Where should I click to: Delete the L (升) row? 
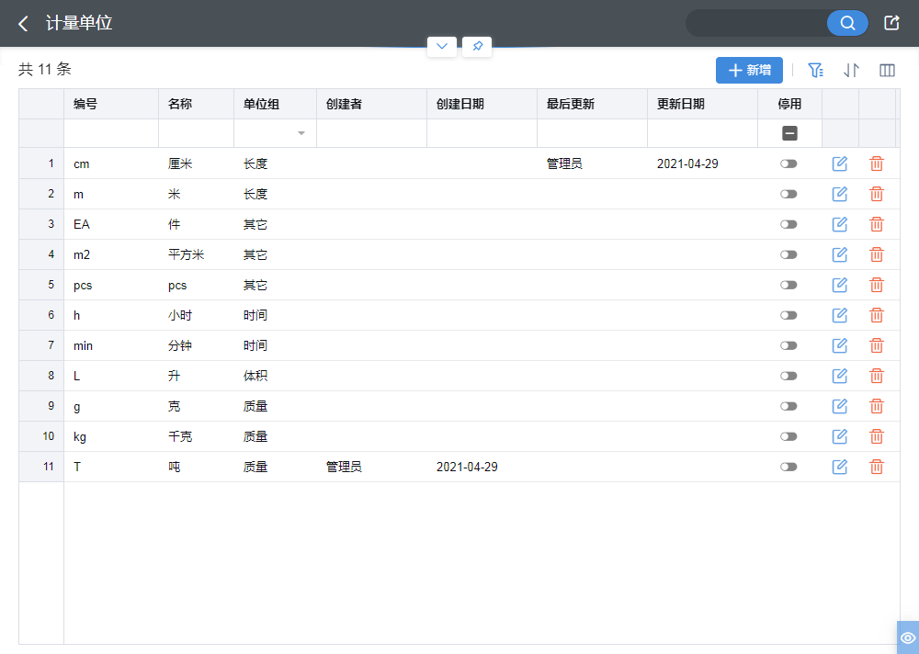[876, 376]
